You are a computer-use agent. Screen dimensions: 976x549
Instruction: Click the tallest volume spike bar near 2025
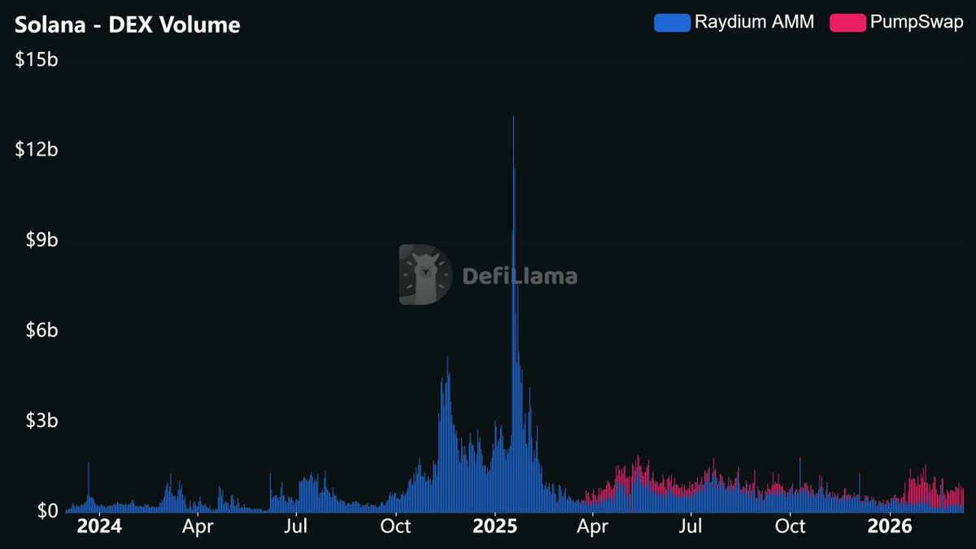coord(513,313)
